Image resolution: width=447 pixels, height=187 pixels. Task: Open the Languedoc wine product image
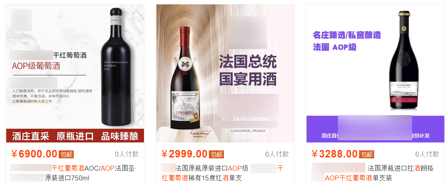click(x=375, y=73)
